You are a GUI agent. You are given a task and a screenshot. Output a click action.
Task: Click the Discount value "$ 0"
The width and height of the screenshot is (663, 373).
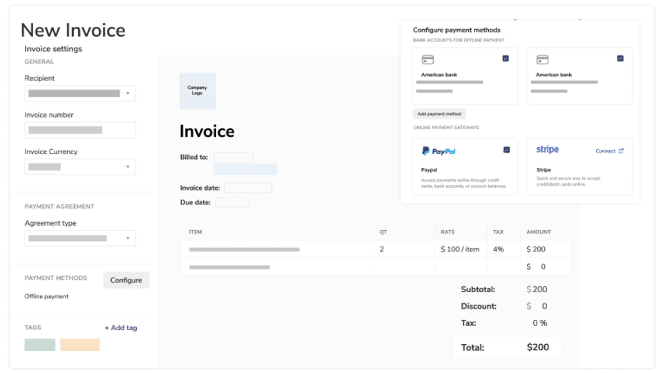click(x=537, y=306)
